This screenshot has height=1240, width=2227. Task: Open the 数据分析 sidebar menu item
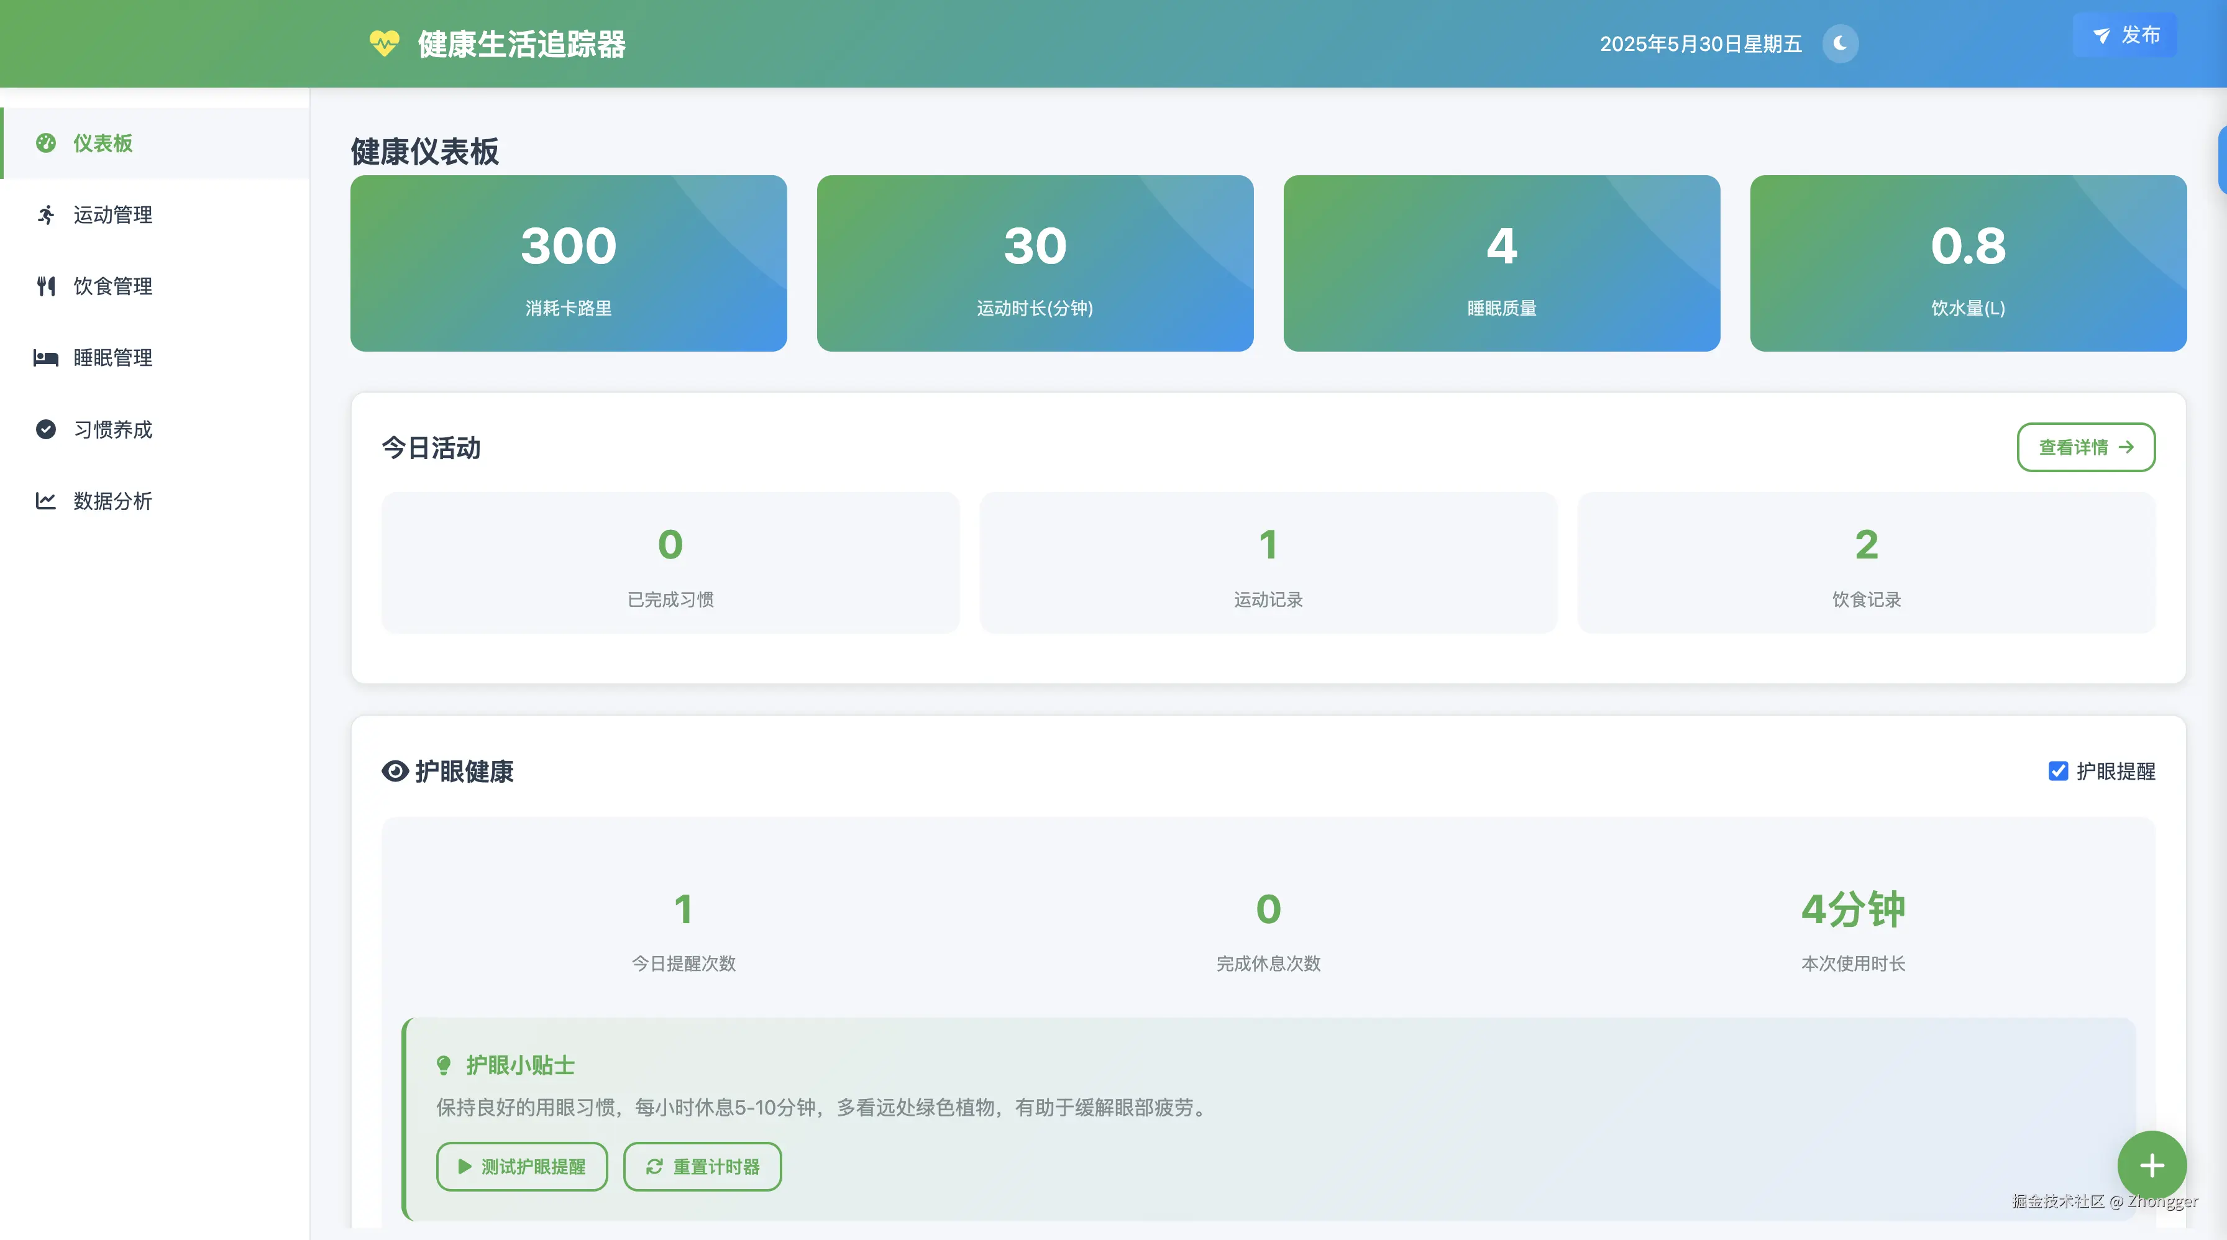pyautogui.click(x=112, y=501)
